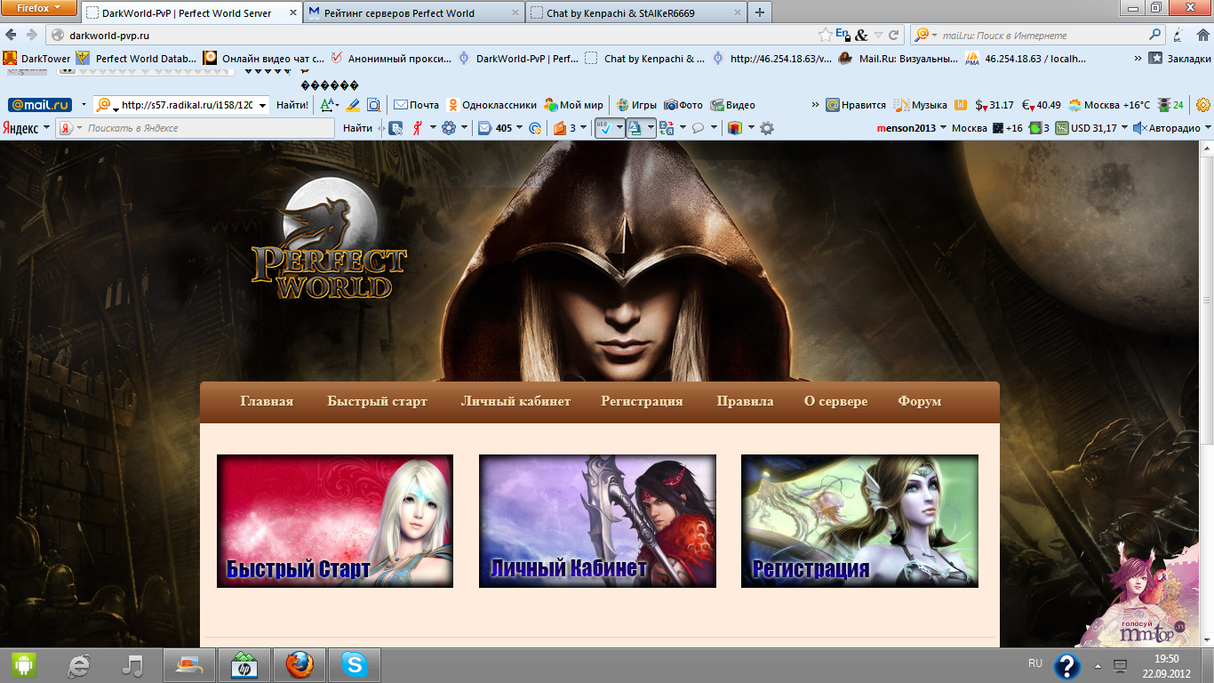Click the Регистрация banner image
The image size is (1214, 683).
859,521
